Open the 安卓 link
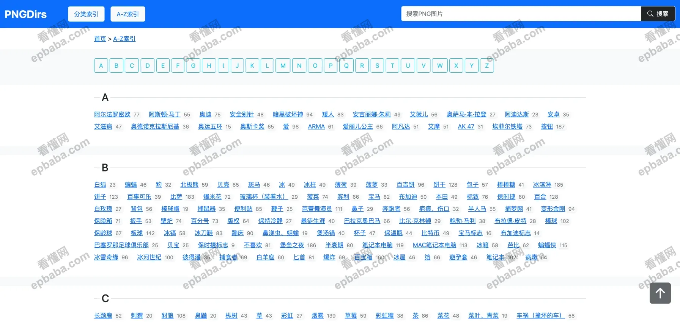 tap(554, 114)
